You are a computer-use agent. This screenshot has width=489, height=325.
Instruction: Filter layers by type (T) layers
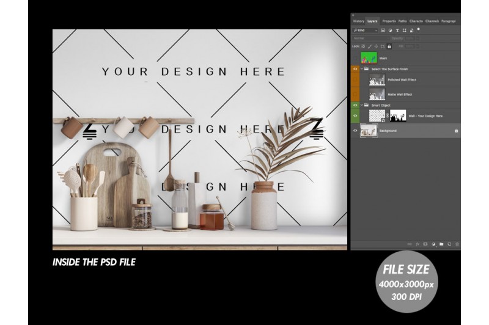397,30
